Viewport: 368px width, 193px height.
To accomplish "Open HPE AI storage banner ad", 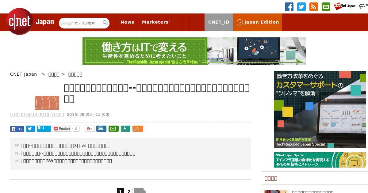I will click(320, 160).
